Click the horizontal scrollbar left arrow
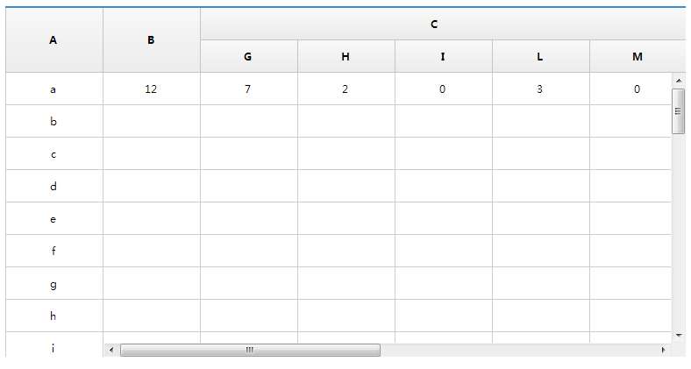Image resolution: width=691 pixels, height=369 pixels. (x=111, y=350)
